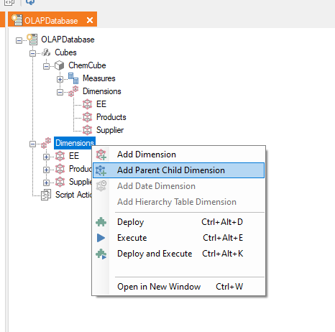Click the Execute play arrow icon
The height and width of the screenshot is (332, 335).
(101, 238)
